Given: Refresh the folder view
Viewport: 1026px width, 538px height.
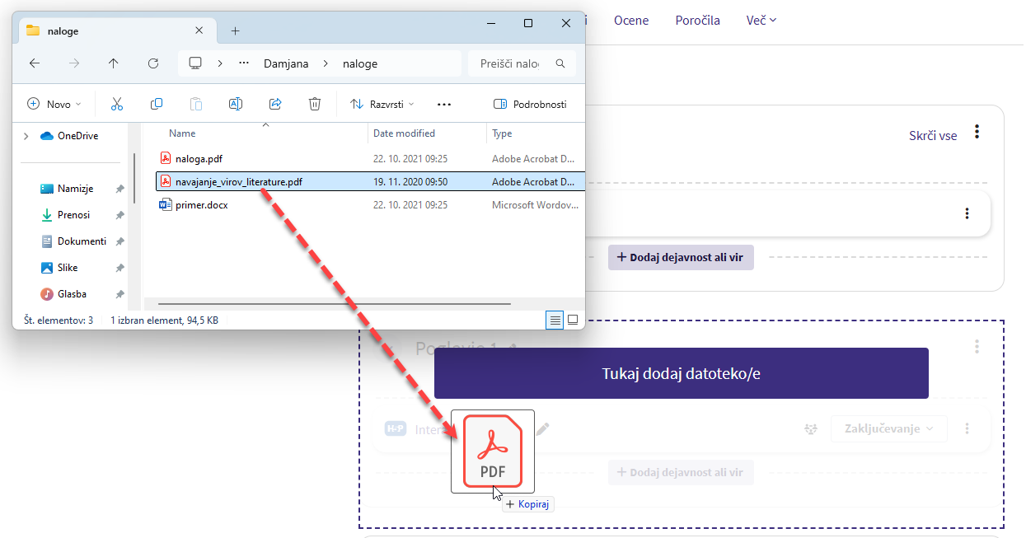Looking at the screenshot, I should pos(152,63).
